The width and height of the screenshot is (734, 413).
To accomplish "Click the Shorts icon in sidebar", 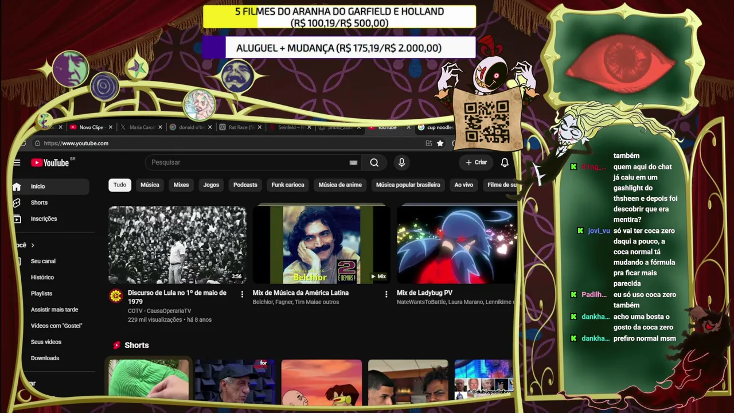I will click(x=17, y=202).
